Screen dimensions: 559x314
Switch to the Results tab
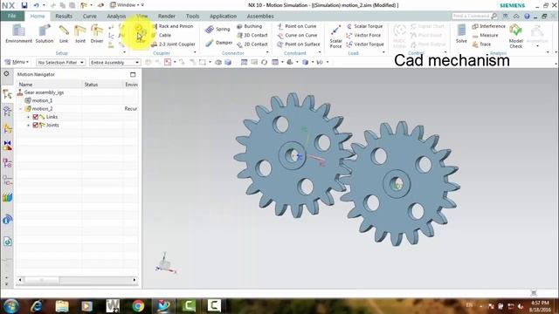pos(64,16)
